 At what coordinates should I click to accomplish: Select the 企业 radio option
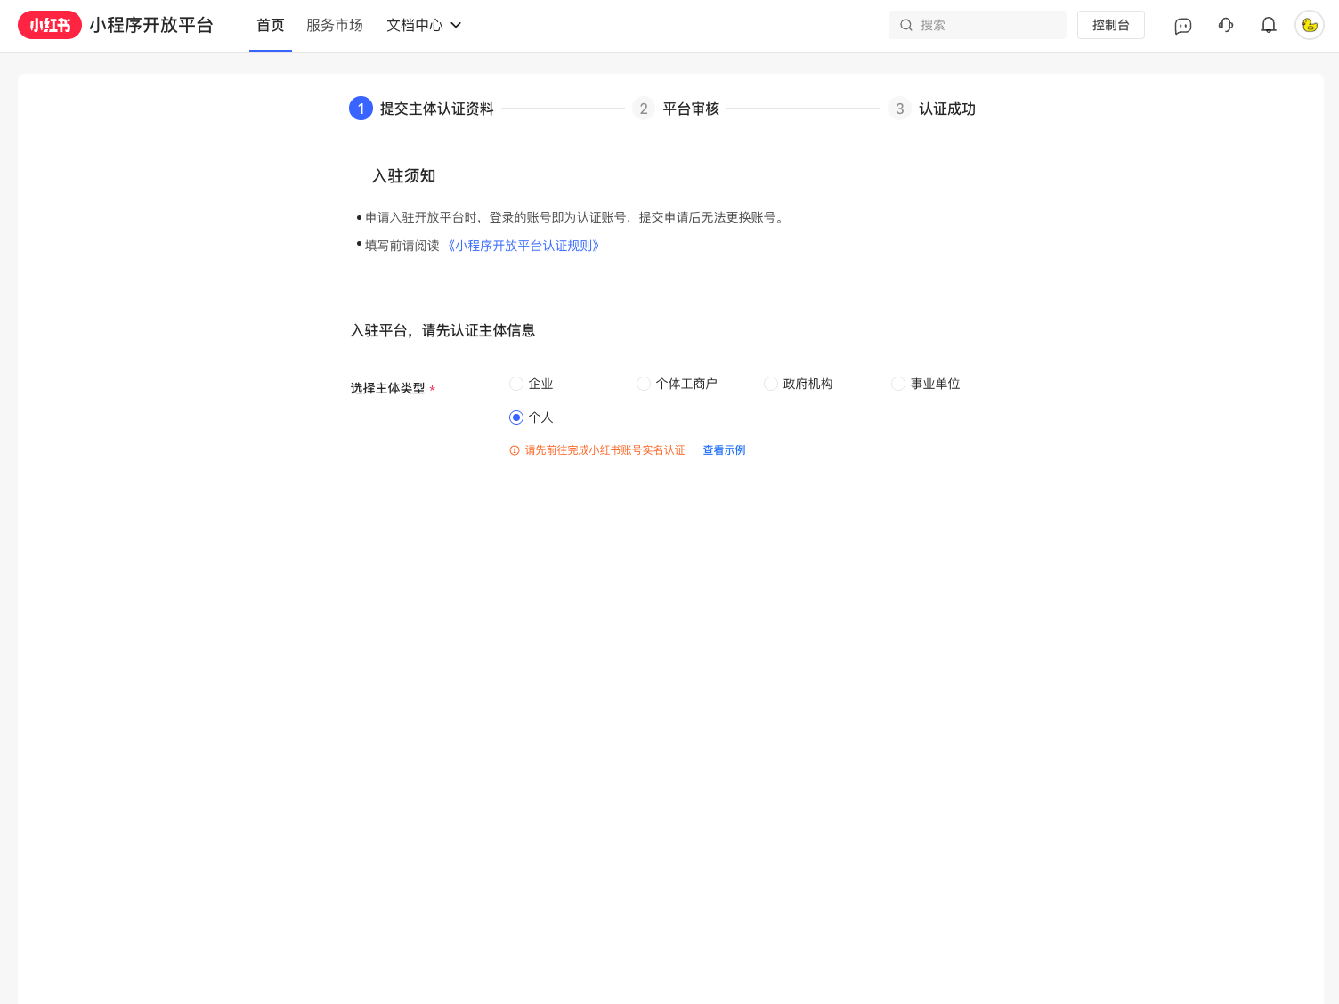pyautogui.click(x=516, y=384)
